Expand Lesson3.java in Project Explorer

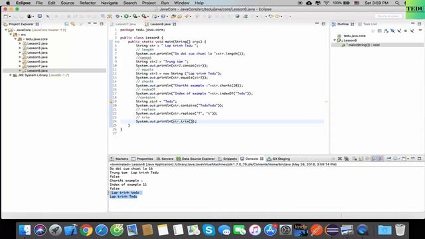[20, 48]
